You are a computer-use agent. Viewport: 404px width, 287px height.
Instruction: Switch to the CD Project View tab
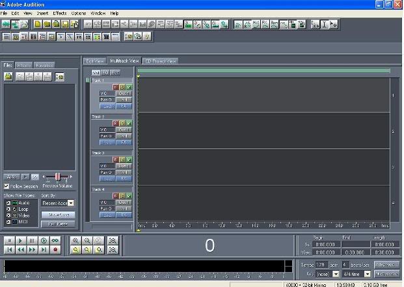point(161,61)
